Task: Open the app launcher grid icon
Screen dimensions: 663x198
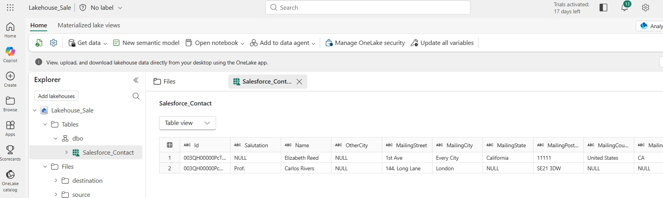Action: point(11,7)
